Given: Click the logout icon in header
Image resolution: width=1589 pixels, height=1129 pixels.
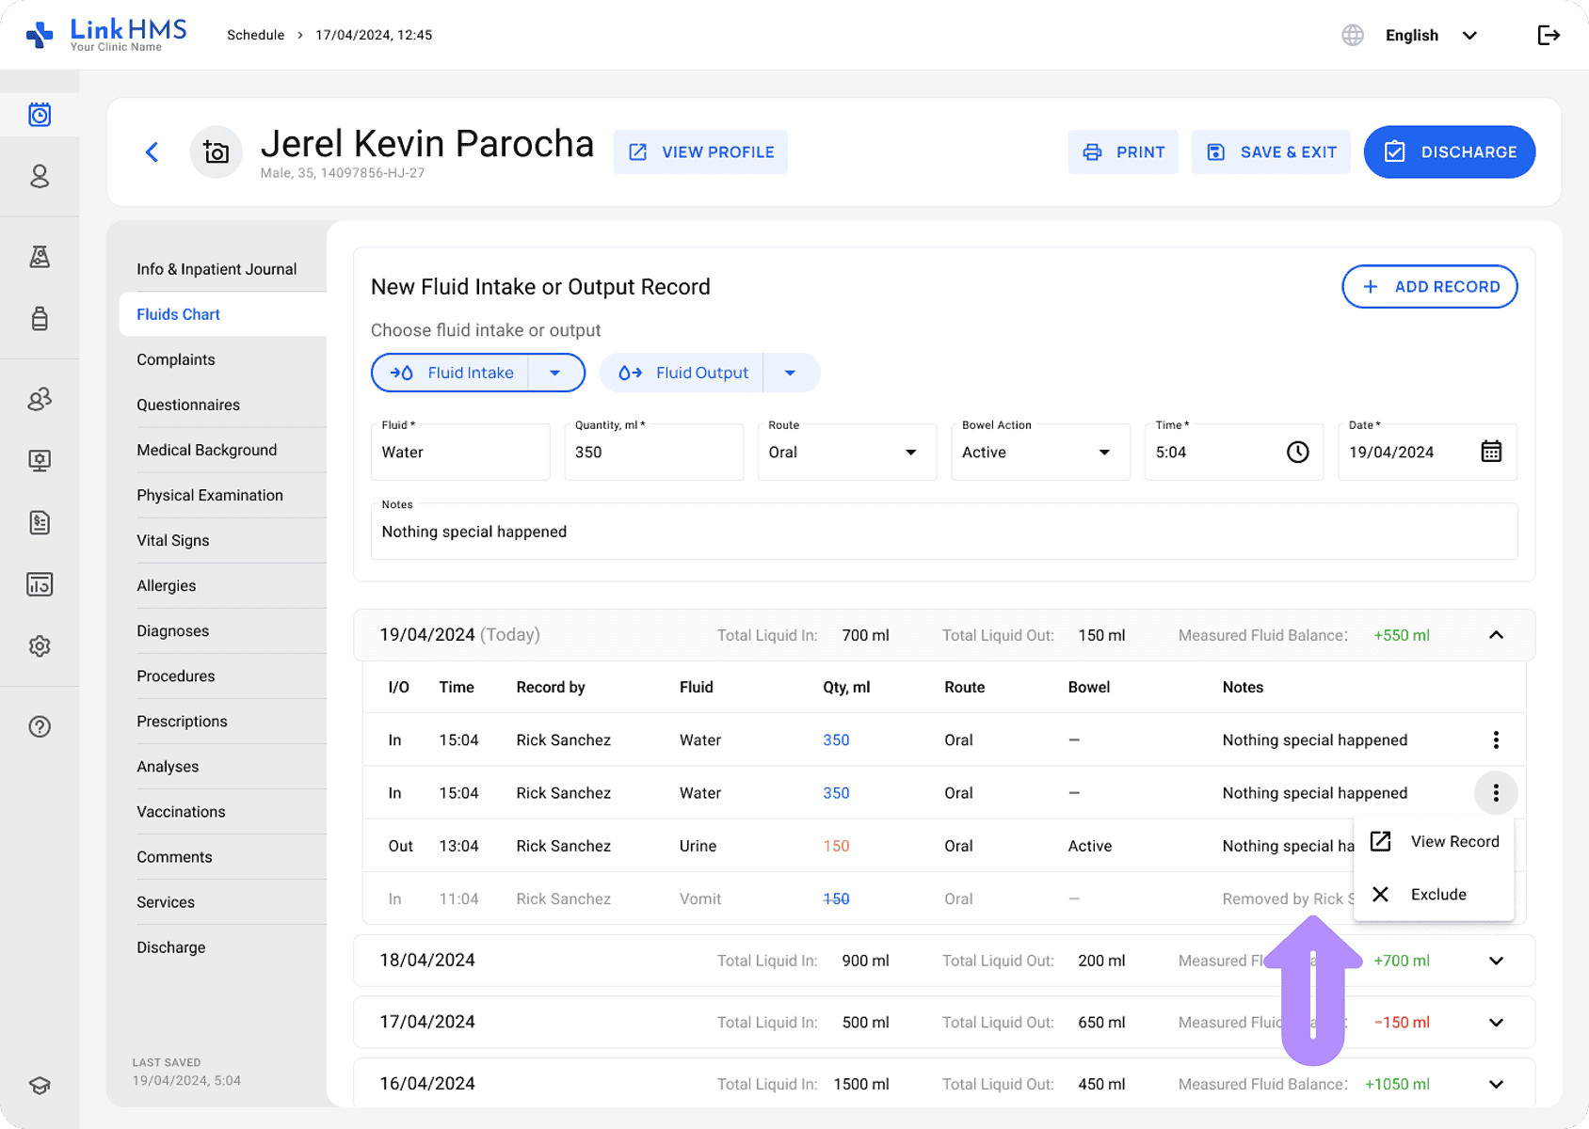Looking at the screenshot, I should pos(1548,36).
